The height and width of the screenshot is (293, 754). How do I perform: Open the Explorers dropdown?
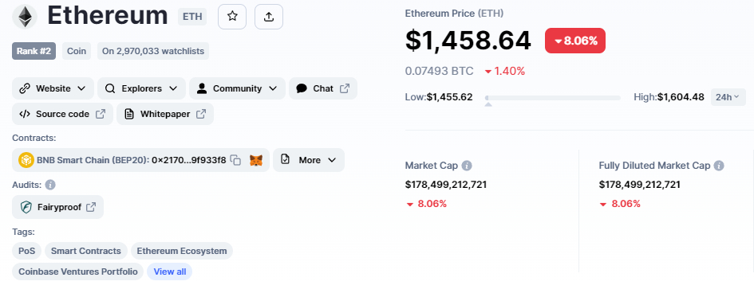tap(141, 88)
